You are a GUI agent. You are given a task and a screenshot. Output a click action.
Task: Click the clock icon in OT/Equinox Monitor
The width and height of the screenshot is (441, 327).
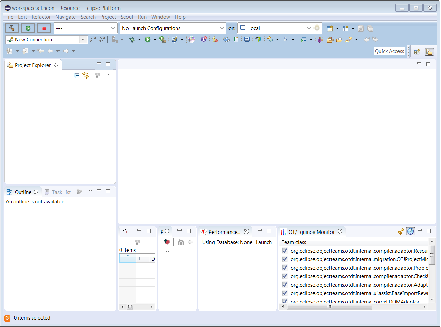click(411, 231)
